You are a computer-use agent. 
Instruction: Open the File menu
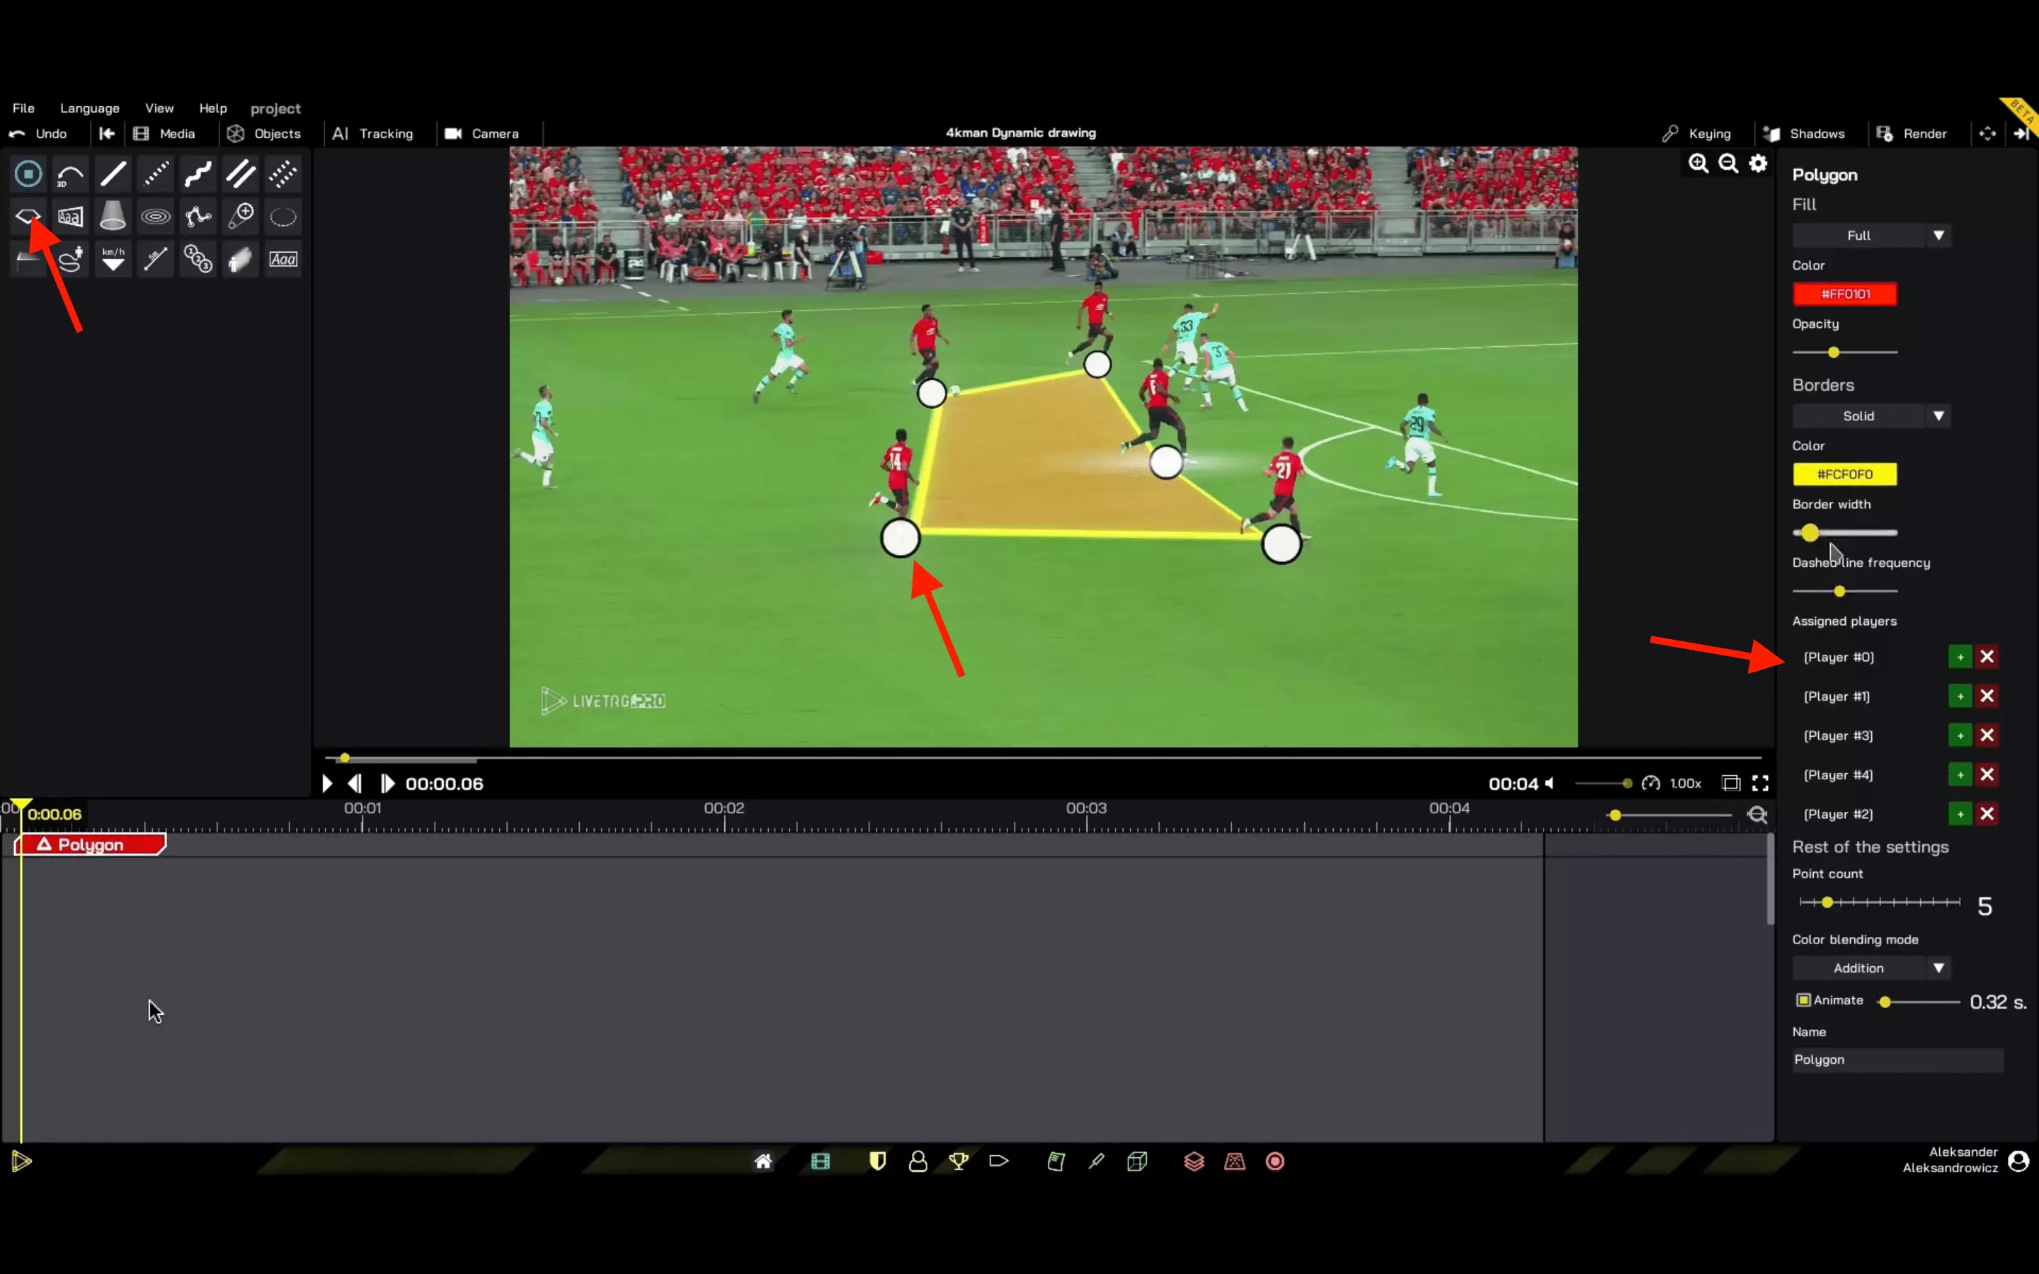click(23, 108)
